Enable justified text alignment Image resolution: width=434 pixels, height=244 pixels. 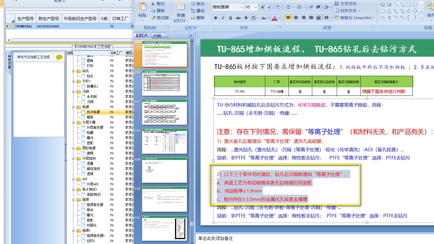311,18
